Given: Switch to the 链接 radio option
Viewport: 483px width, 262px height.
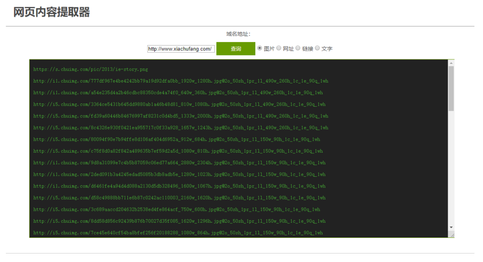Looking at the screenshot, I should coord(298,48).
